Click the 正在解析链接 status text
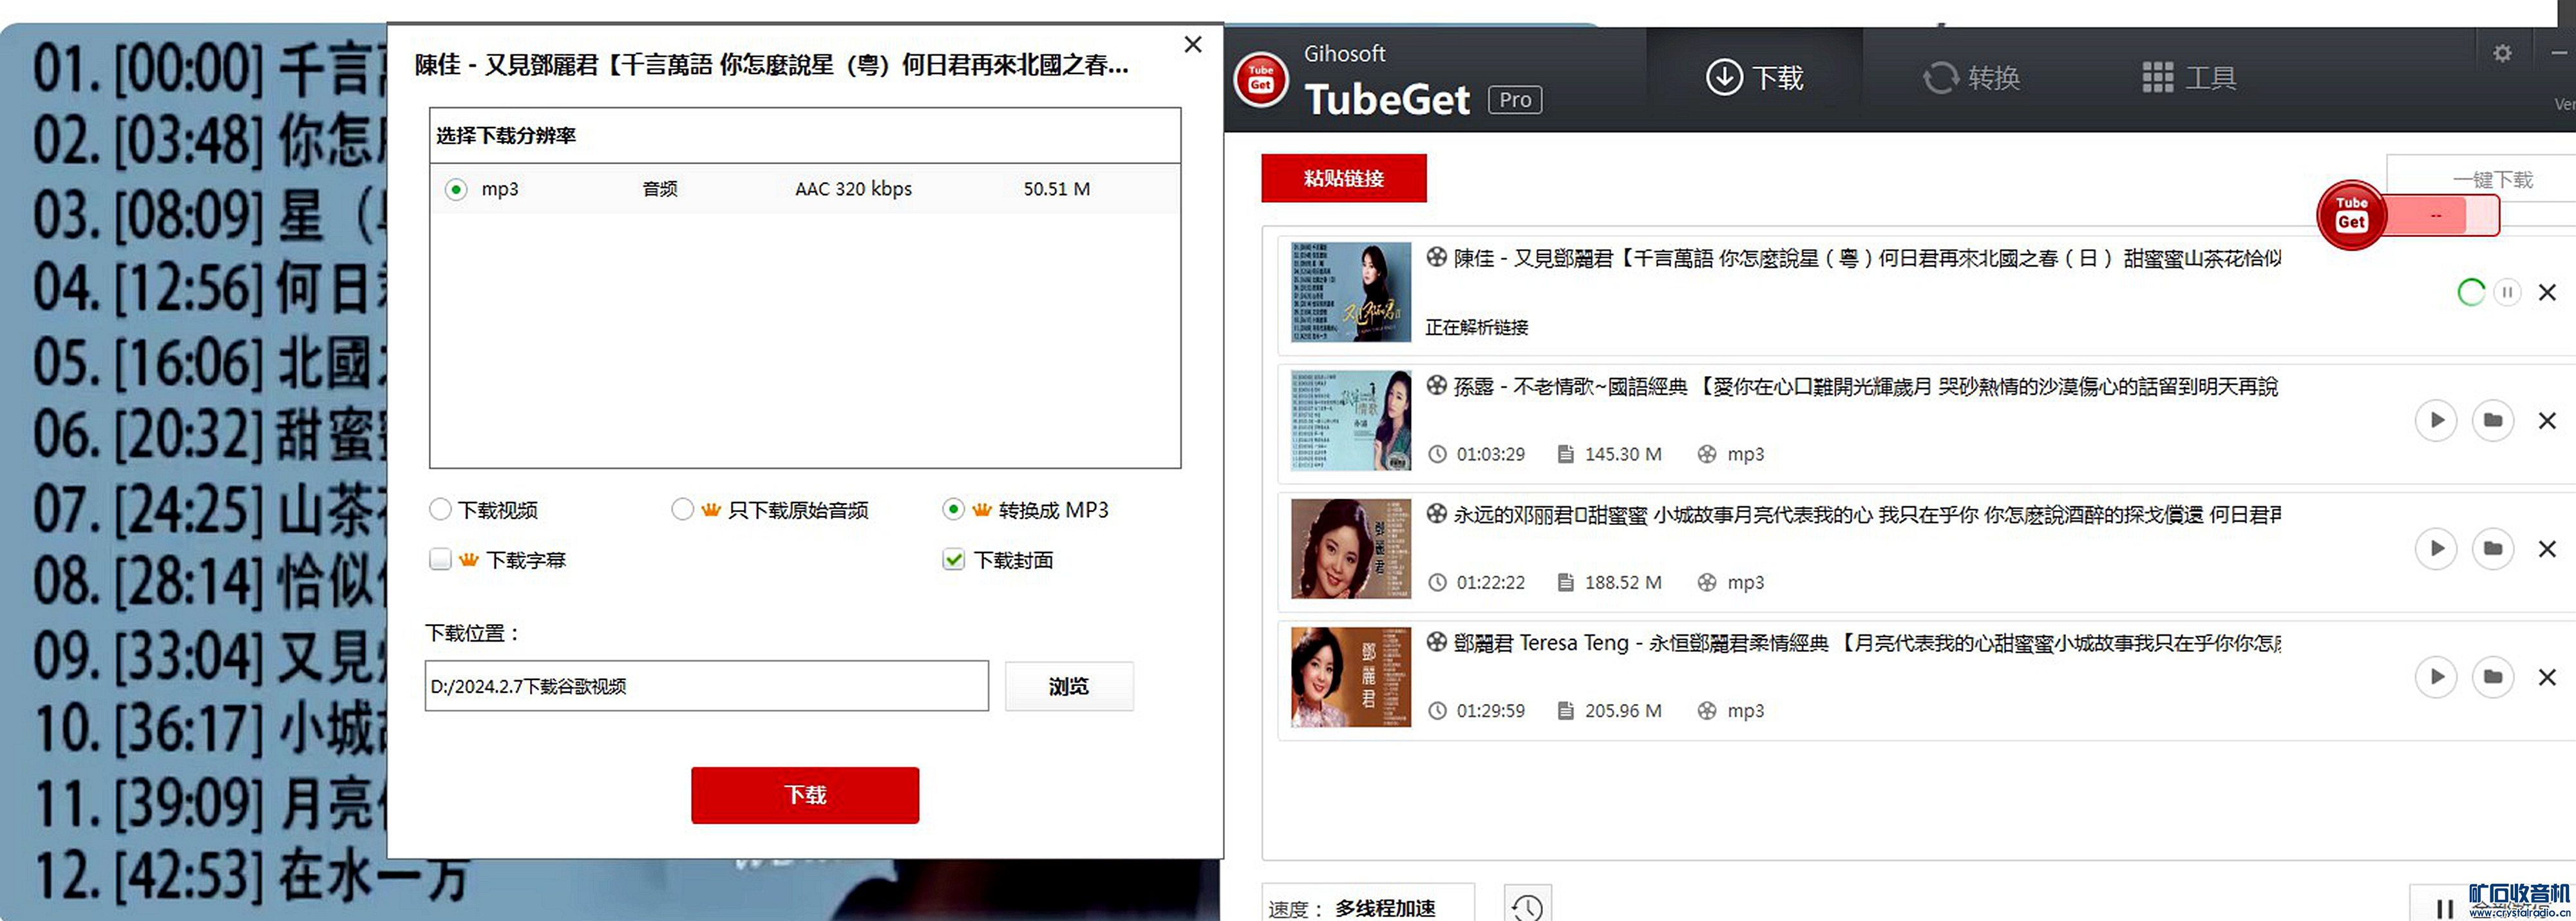This screenshot has height=921, width=2576. [x=1476, y=327]
